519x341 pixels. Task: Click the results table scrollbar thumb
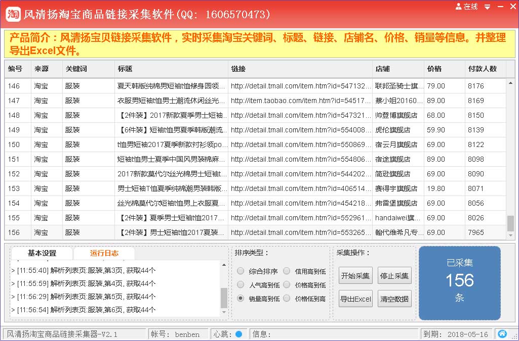[x=510, y=223]
